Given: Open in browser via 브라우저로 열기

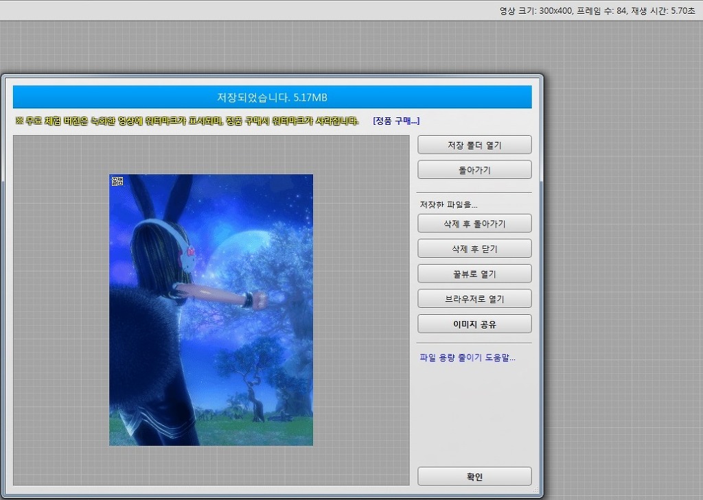Looking at the screenshot, I should point(474,299).
